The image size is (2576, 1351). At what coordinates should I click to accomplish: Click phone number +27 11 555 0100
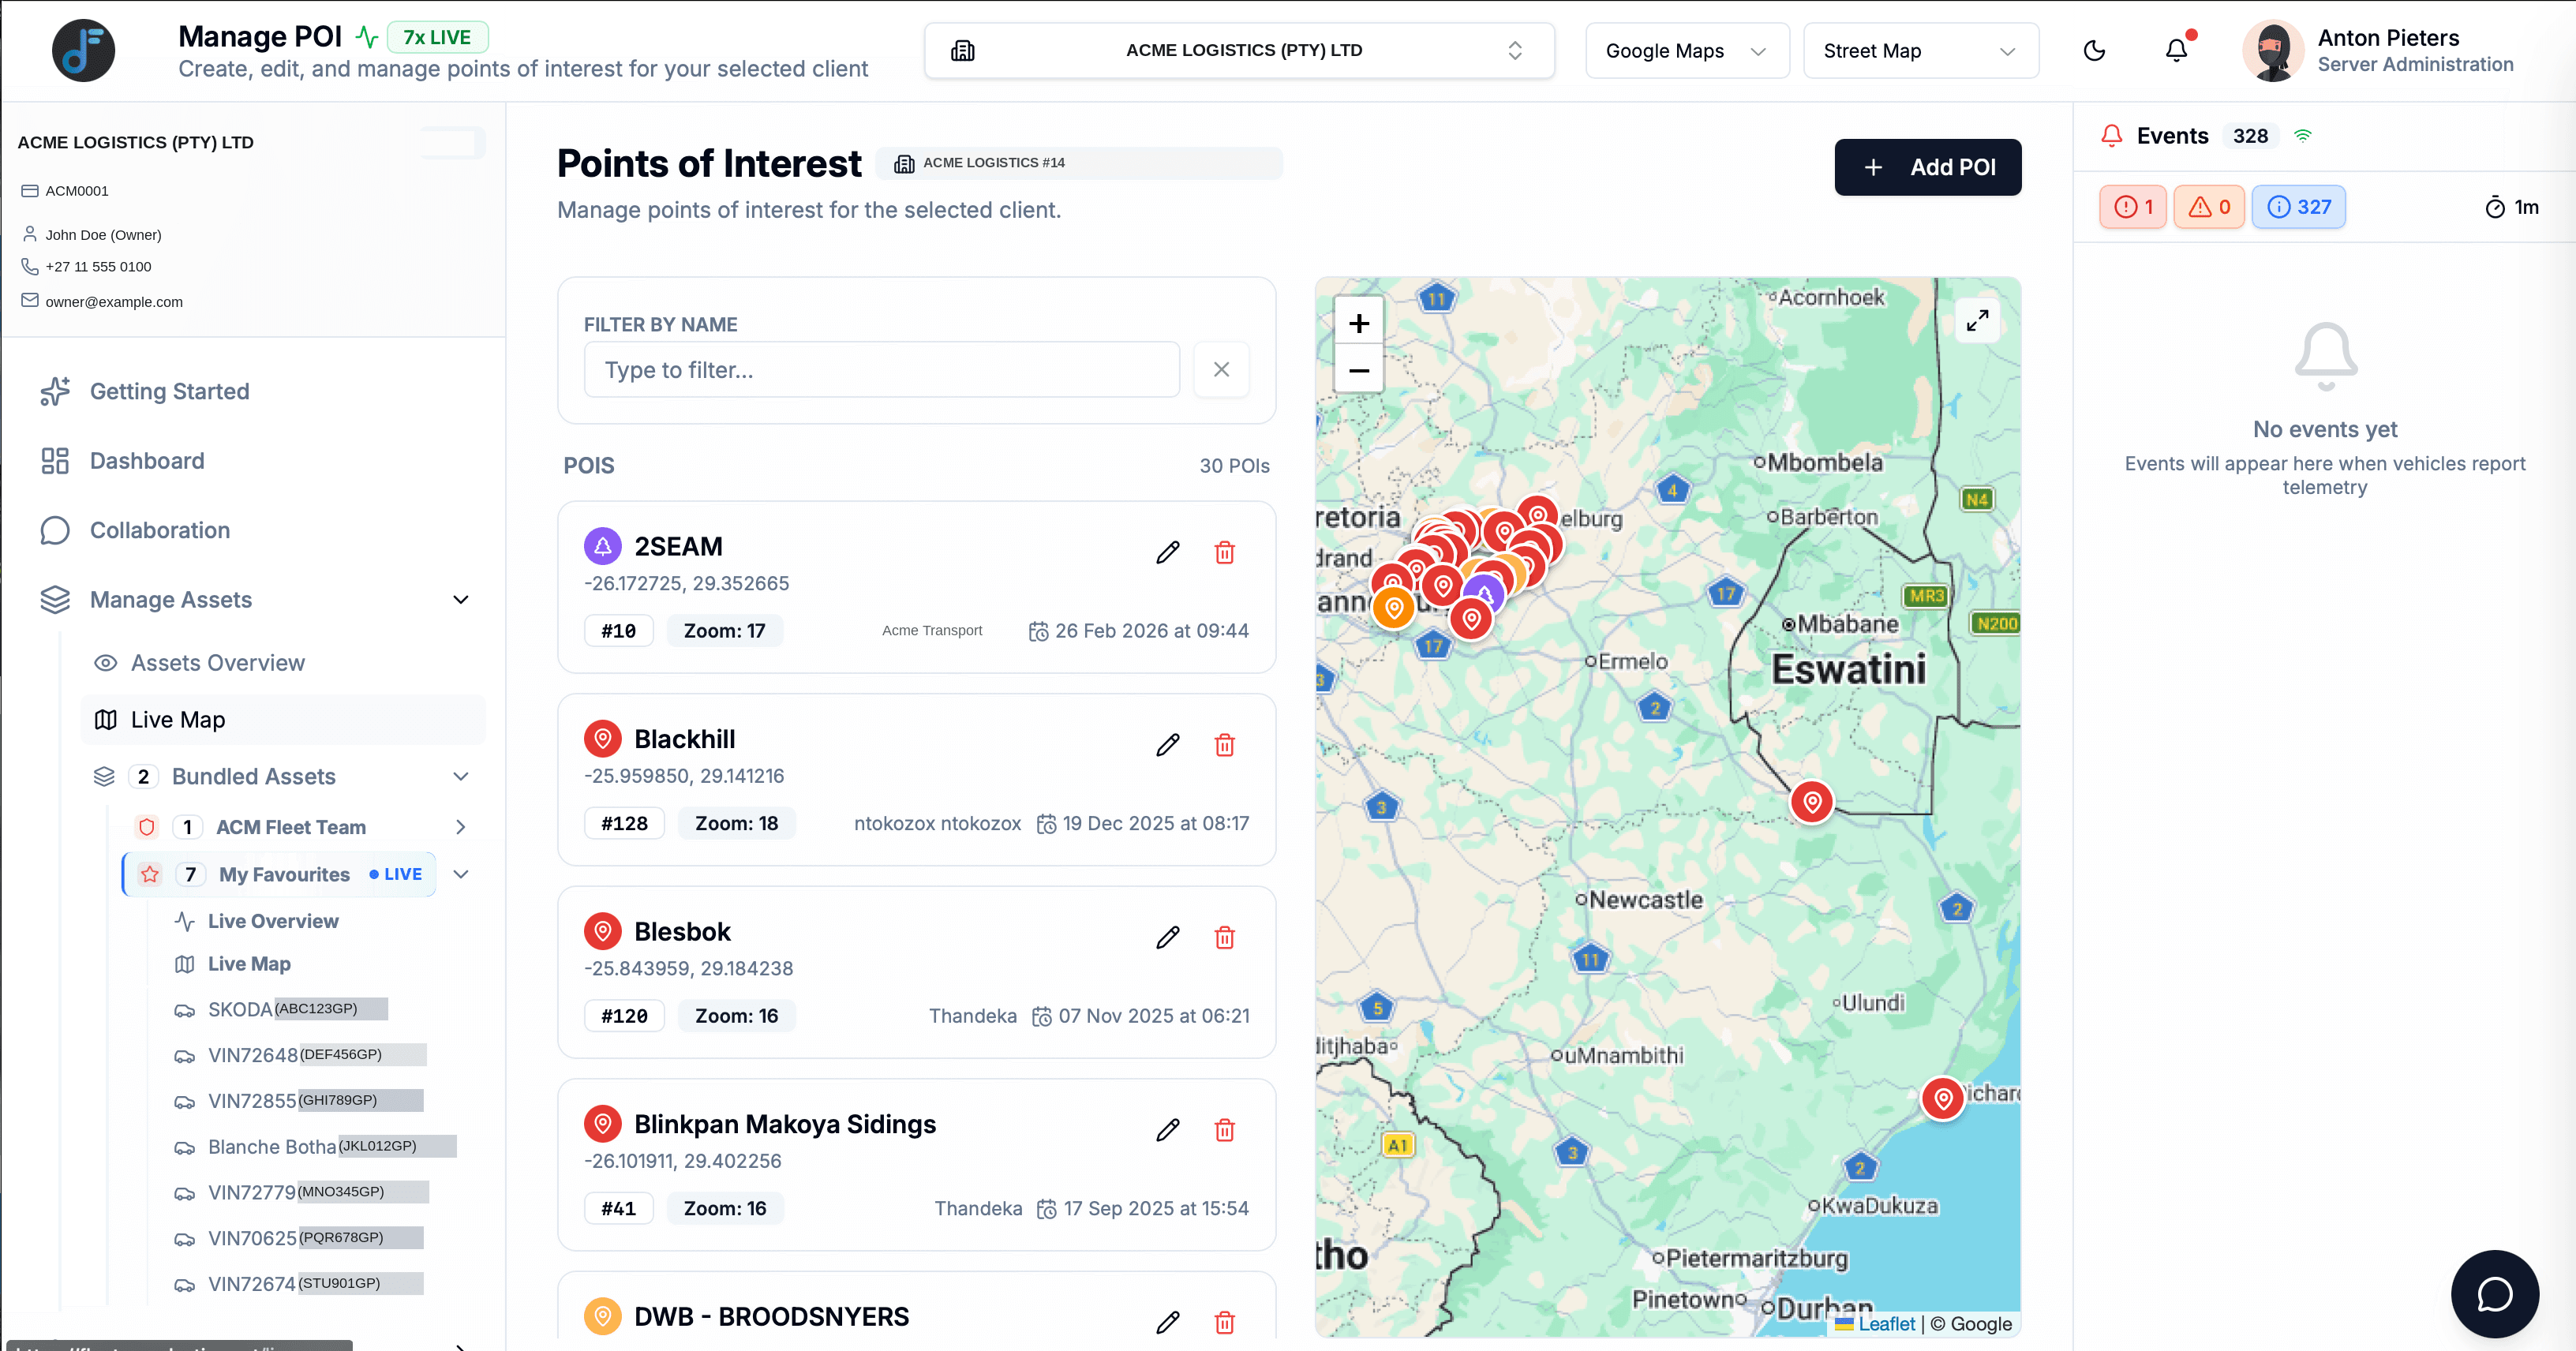click(98, 266)
